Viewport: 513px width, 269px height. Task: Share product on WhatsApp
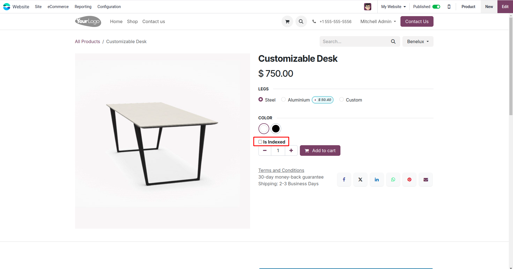point(393,179)
